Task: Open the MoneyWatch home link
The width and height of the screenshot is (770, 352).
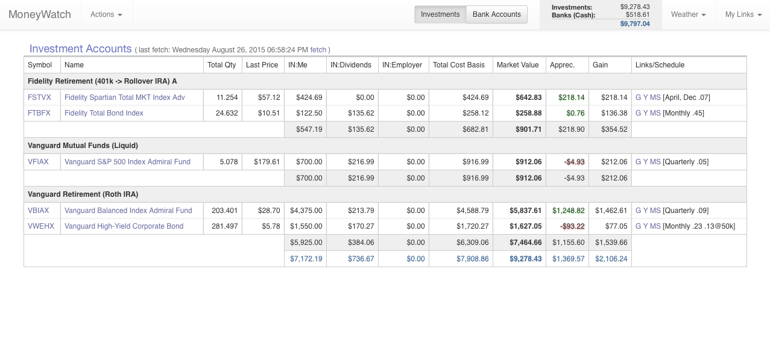Action: coord(40,14)
